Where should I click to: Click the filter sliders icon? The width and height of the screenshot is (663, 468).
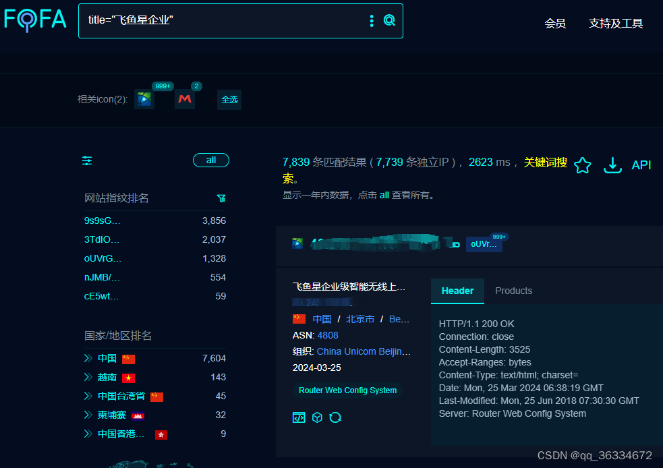pyautogui.click(x=87, y=160)
